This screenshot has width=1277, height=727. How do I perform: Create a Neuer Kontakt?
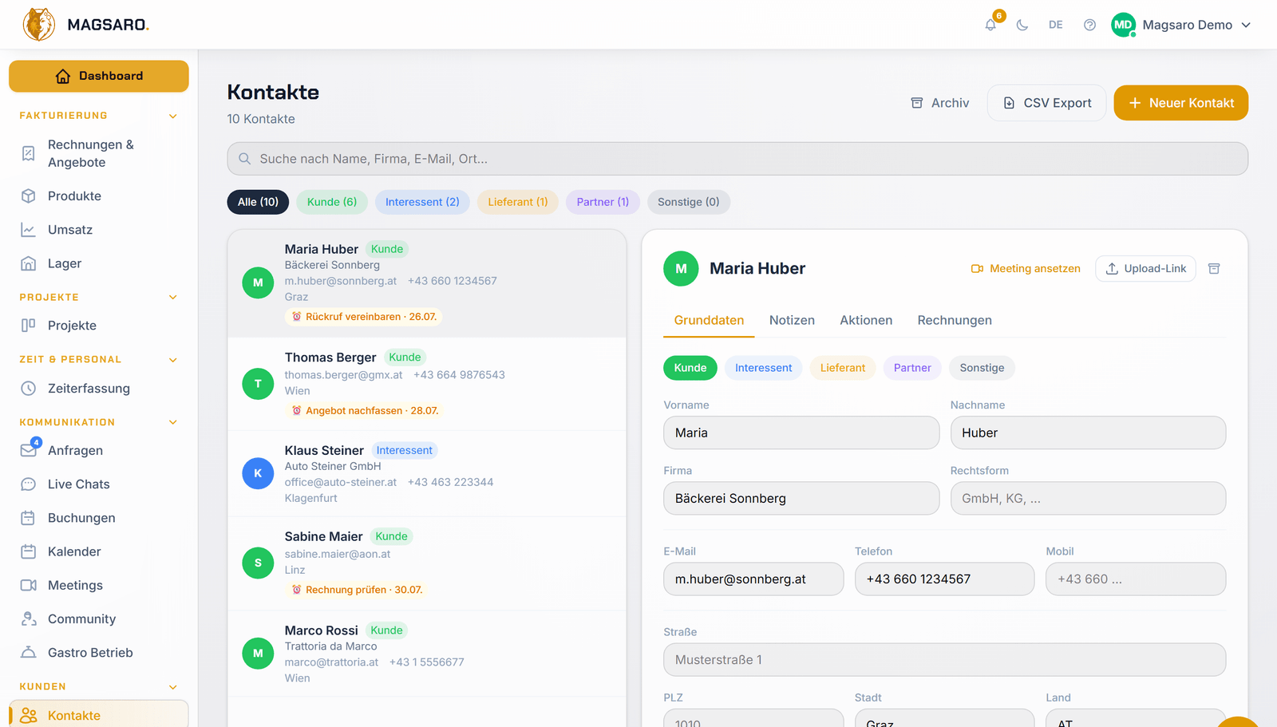tap(1181, 103)
